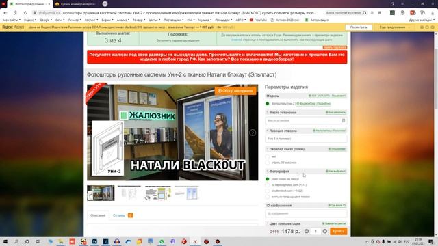Click the bookmark icon in address bar

click(x=380, y=13)
